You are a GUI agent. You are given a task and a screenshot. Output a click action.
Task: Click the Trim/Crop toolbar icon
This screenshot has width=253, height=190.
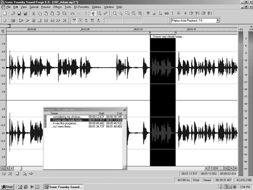(x=64, y=14)
